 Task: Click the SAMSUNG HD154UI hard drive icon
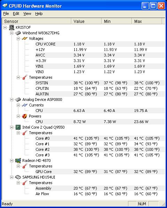tap(18, 177)
